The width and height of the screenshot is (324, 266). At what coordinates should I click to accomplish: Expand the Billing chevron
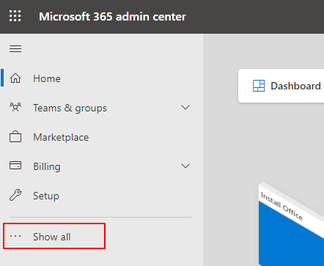point(185,166)
